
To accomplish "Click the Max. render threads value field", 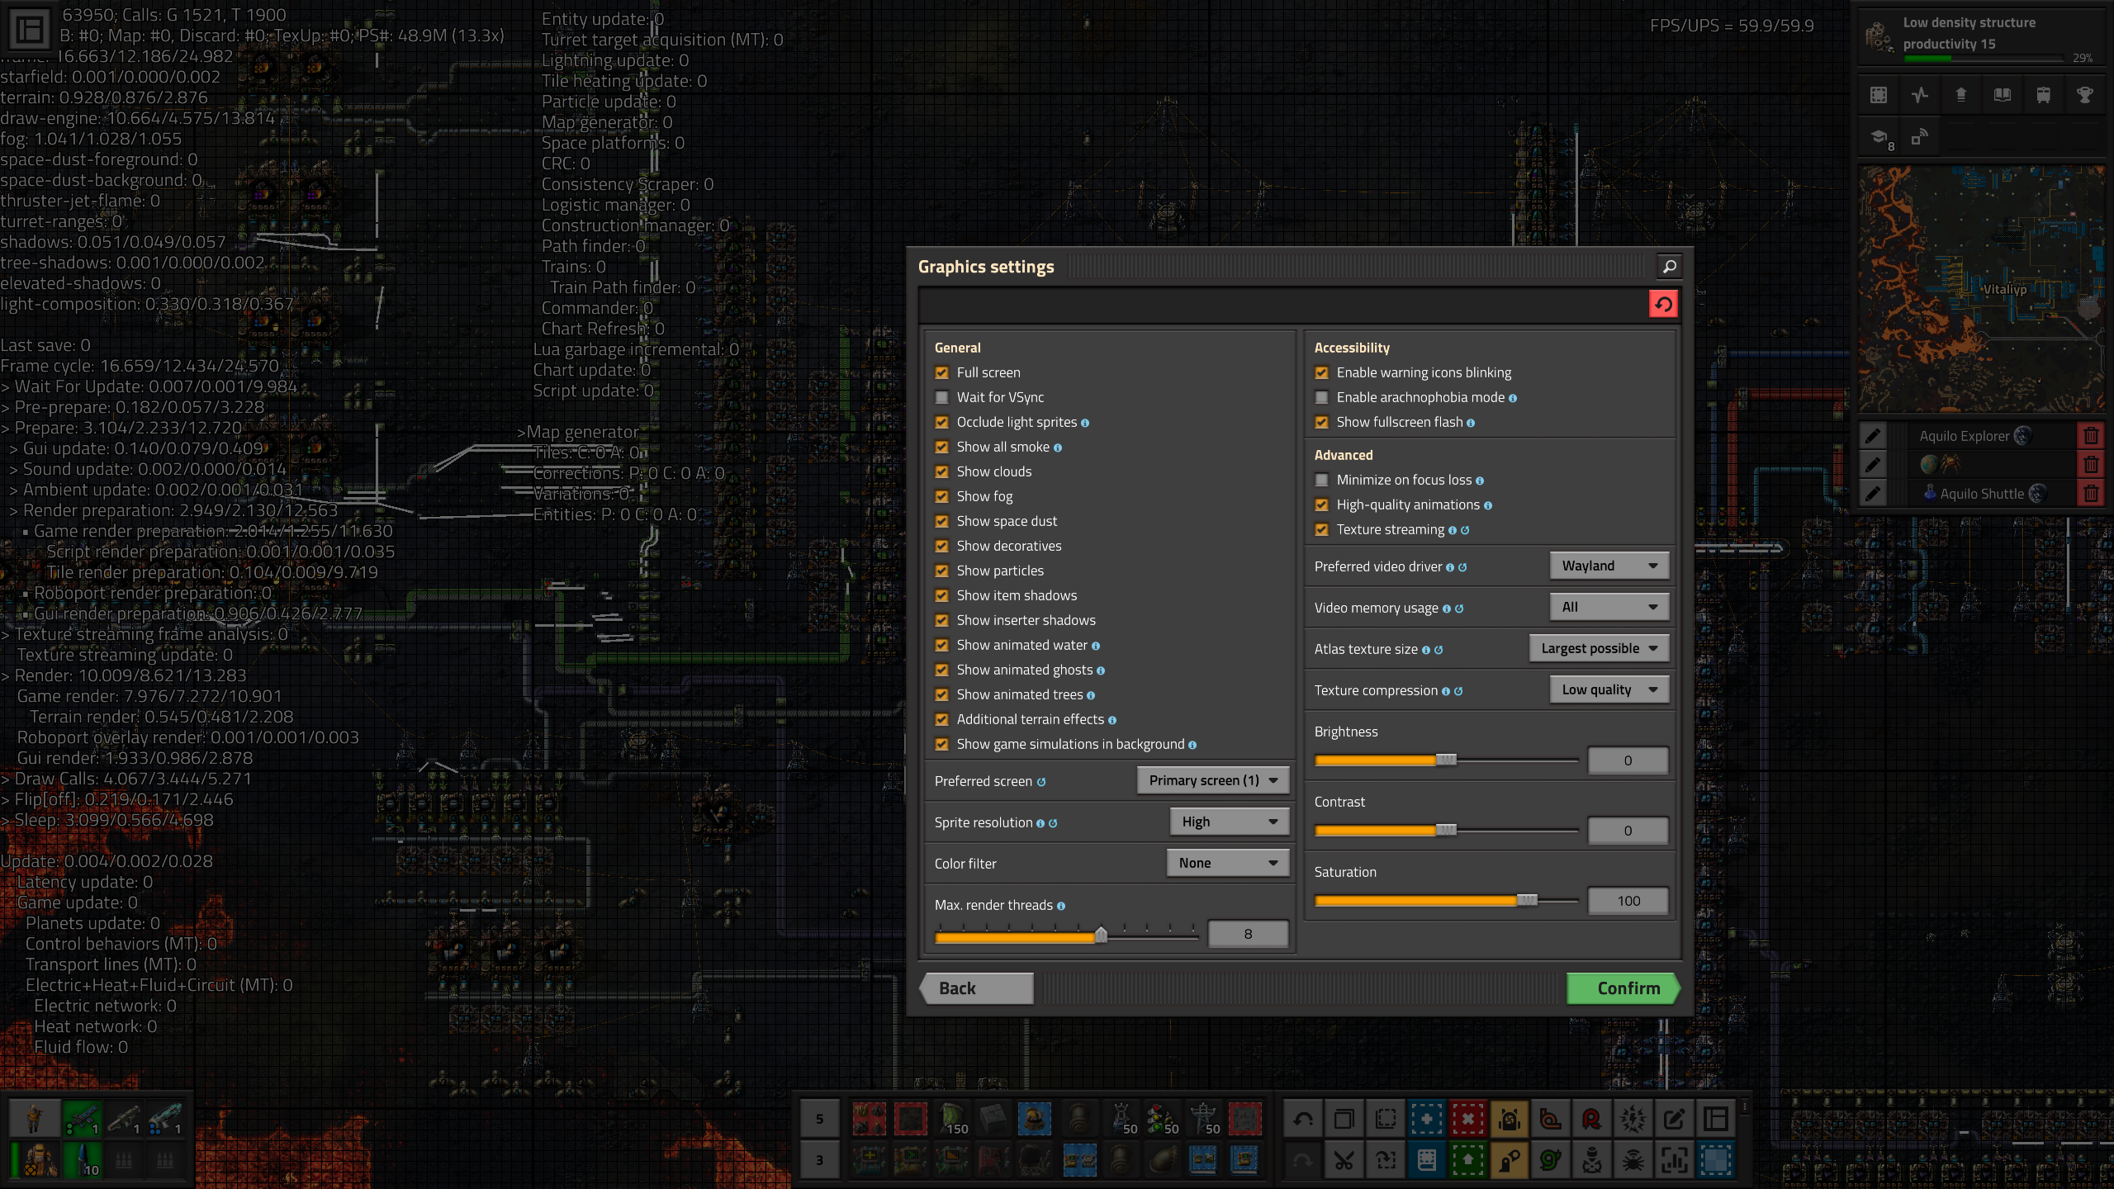I will [1248, 934].
